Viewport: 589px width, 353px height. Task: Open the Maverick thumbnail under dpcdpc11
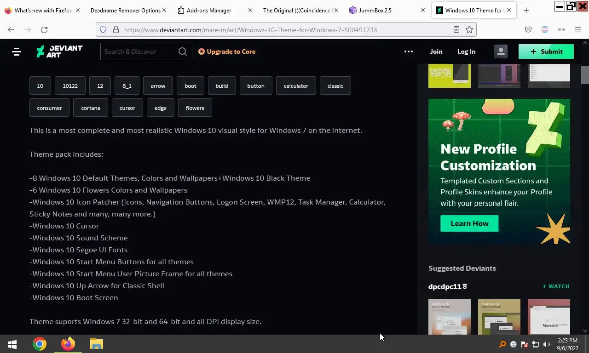coord(549,317)
